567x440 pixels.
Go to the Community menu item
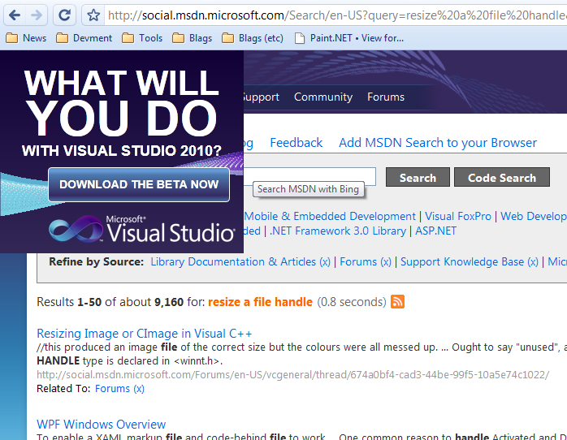323,97
